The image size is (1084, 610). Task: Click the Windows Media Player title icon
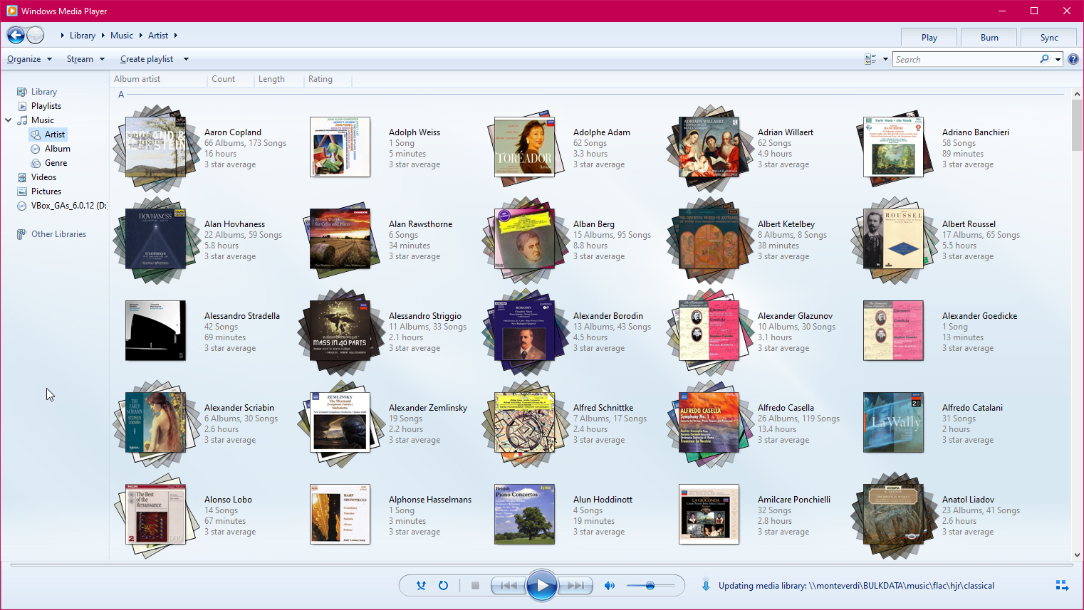click(x=11, y=11)
